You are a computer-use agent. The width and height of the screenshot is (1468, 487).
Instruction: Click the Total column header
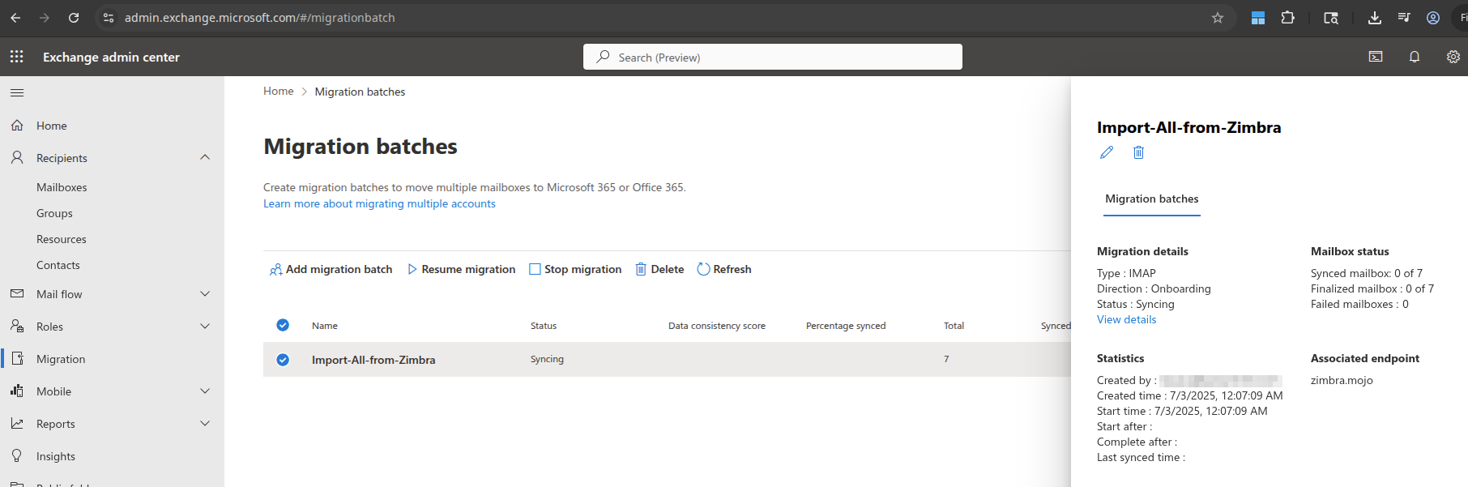954,326
